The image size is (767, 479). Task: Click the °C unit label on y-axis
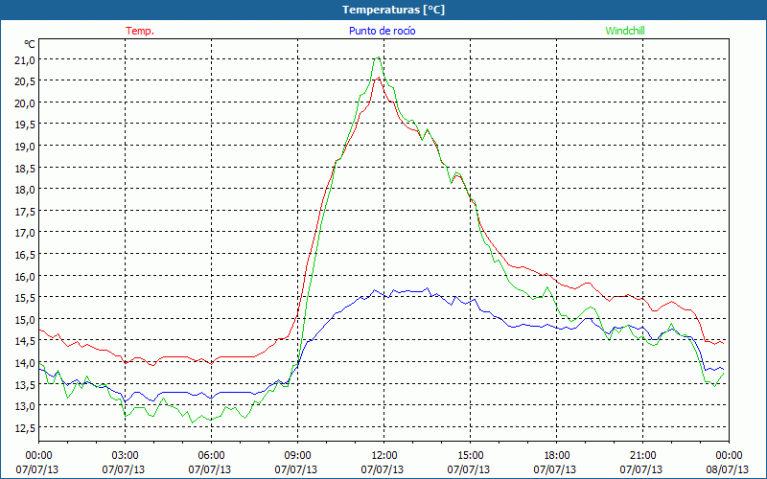pyautogui.click(x=30, y=44)
